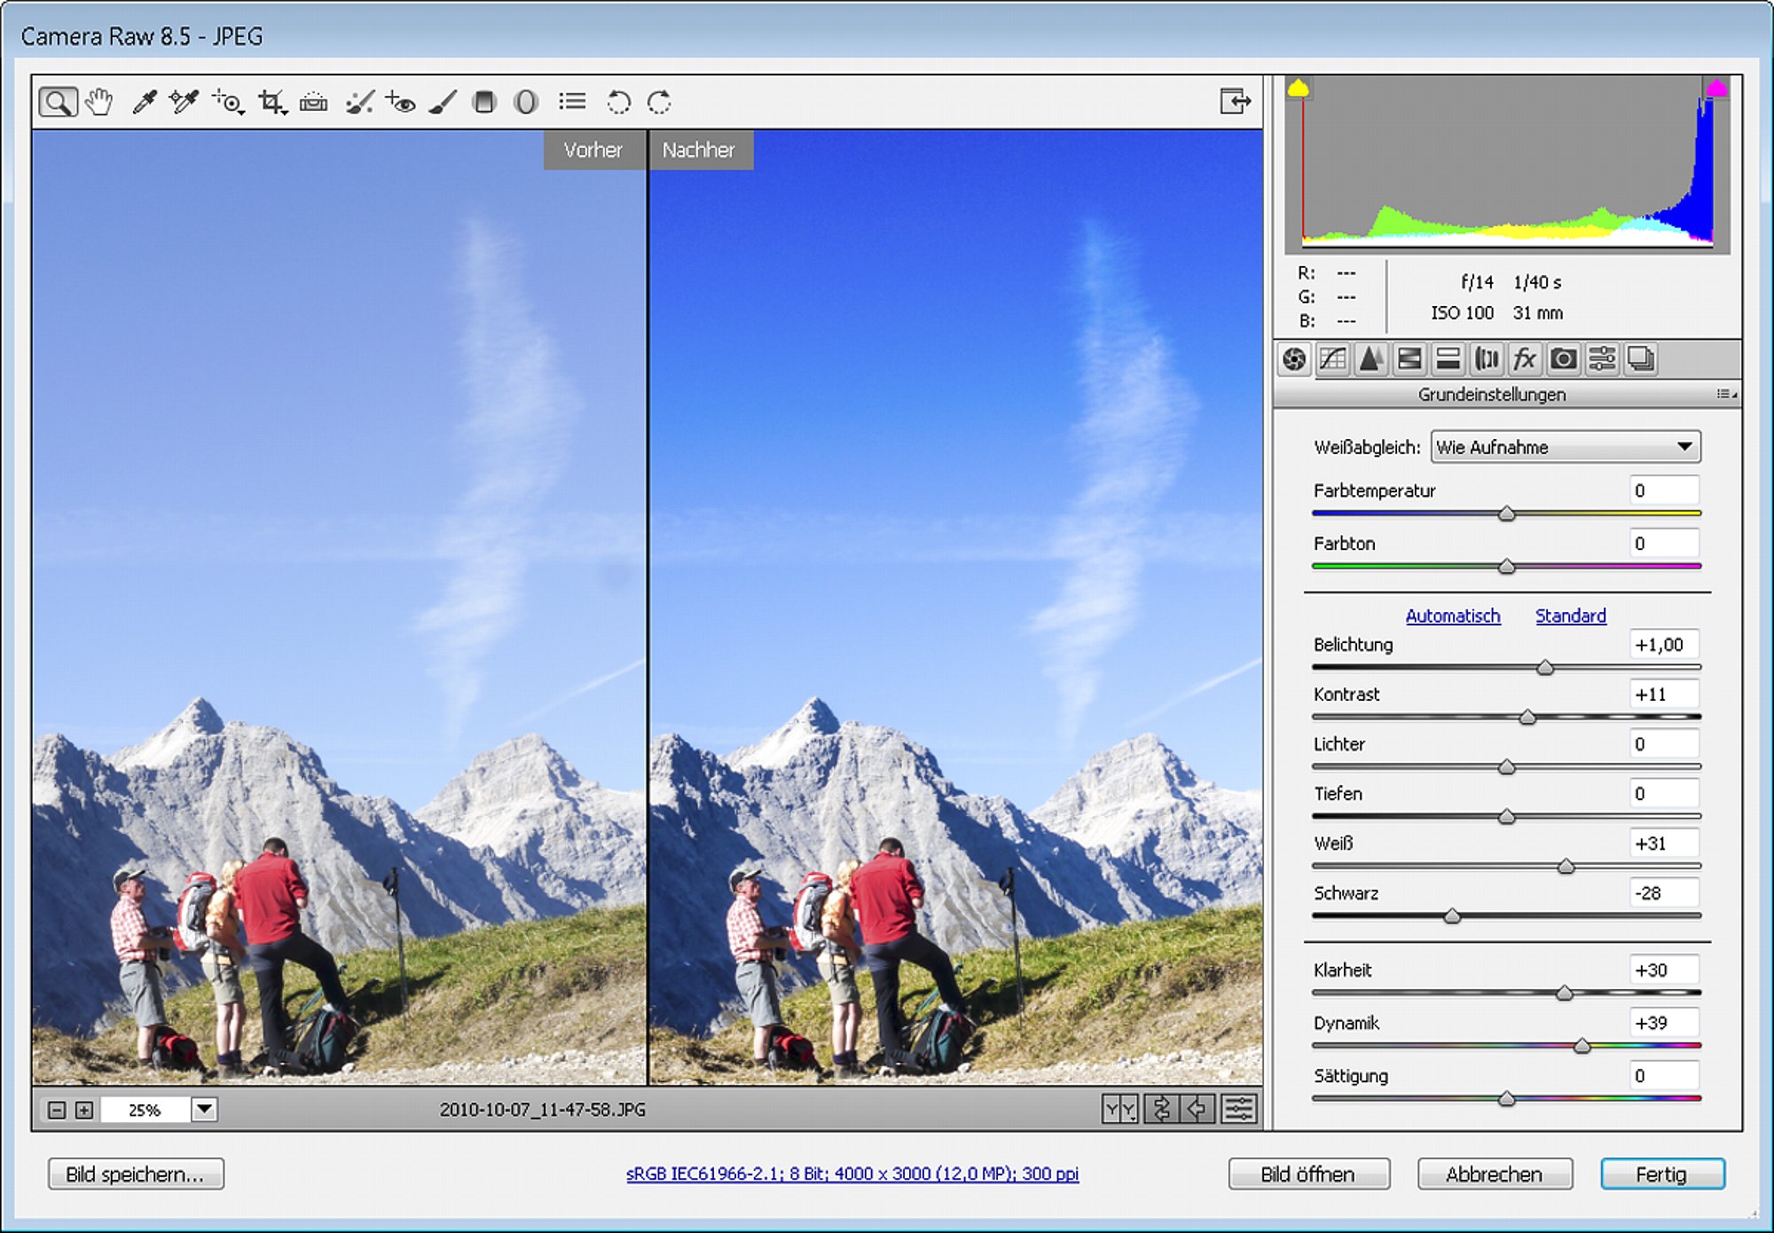The image size is (1774, 1233).
Task: Click the Tiefen value field
Action: click(1664, 794)
